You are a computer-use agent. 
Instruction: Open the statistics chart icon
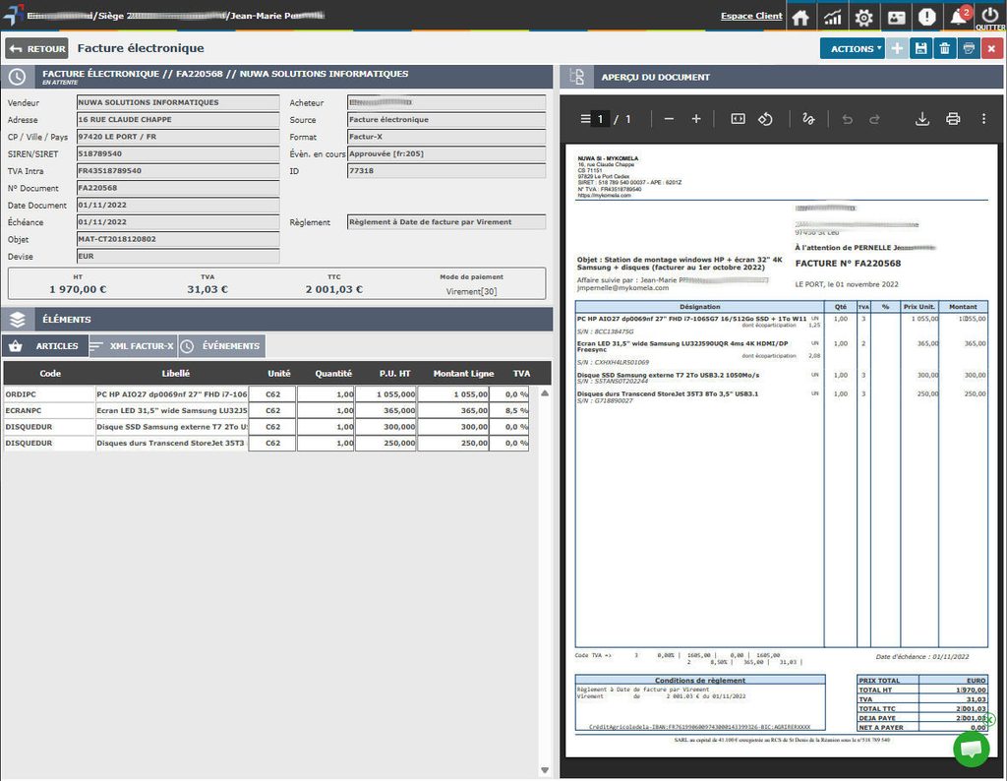click(832, 17)
